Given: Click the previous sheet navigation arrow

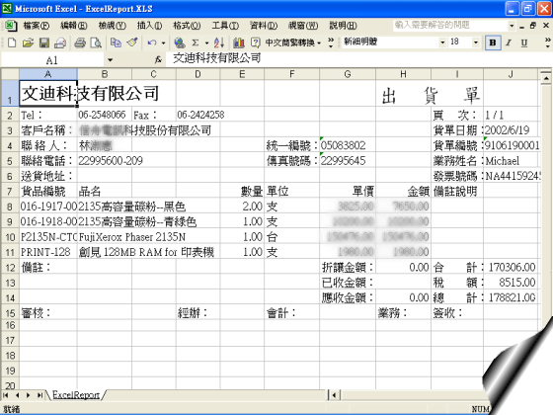Looking at the screenshot, I should point(17,395).
